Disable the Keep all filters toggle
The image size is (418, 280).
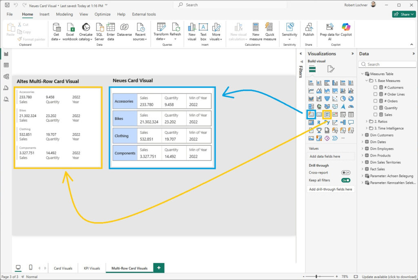click(x=346, y=180)
